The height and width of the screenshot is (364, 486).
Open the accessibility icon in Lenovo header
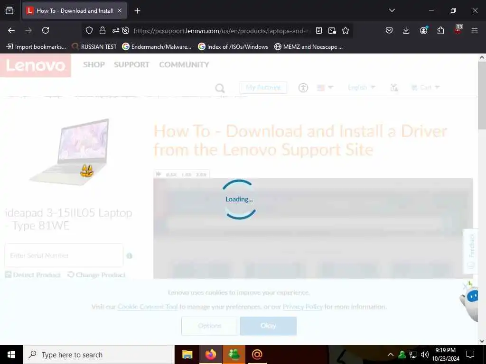(303, 88)
